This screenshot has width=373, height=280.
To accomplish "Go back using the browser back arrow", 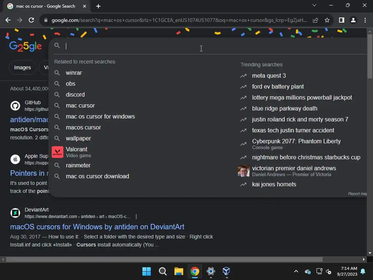I will 8,20.
